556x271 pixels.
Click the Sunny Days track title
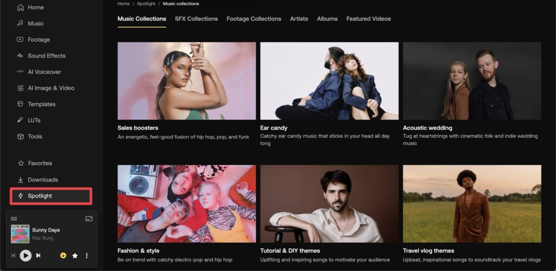(46, 230)
